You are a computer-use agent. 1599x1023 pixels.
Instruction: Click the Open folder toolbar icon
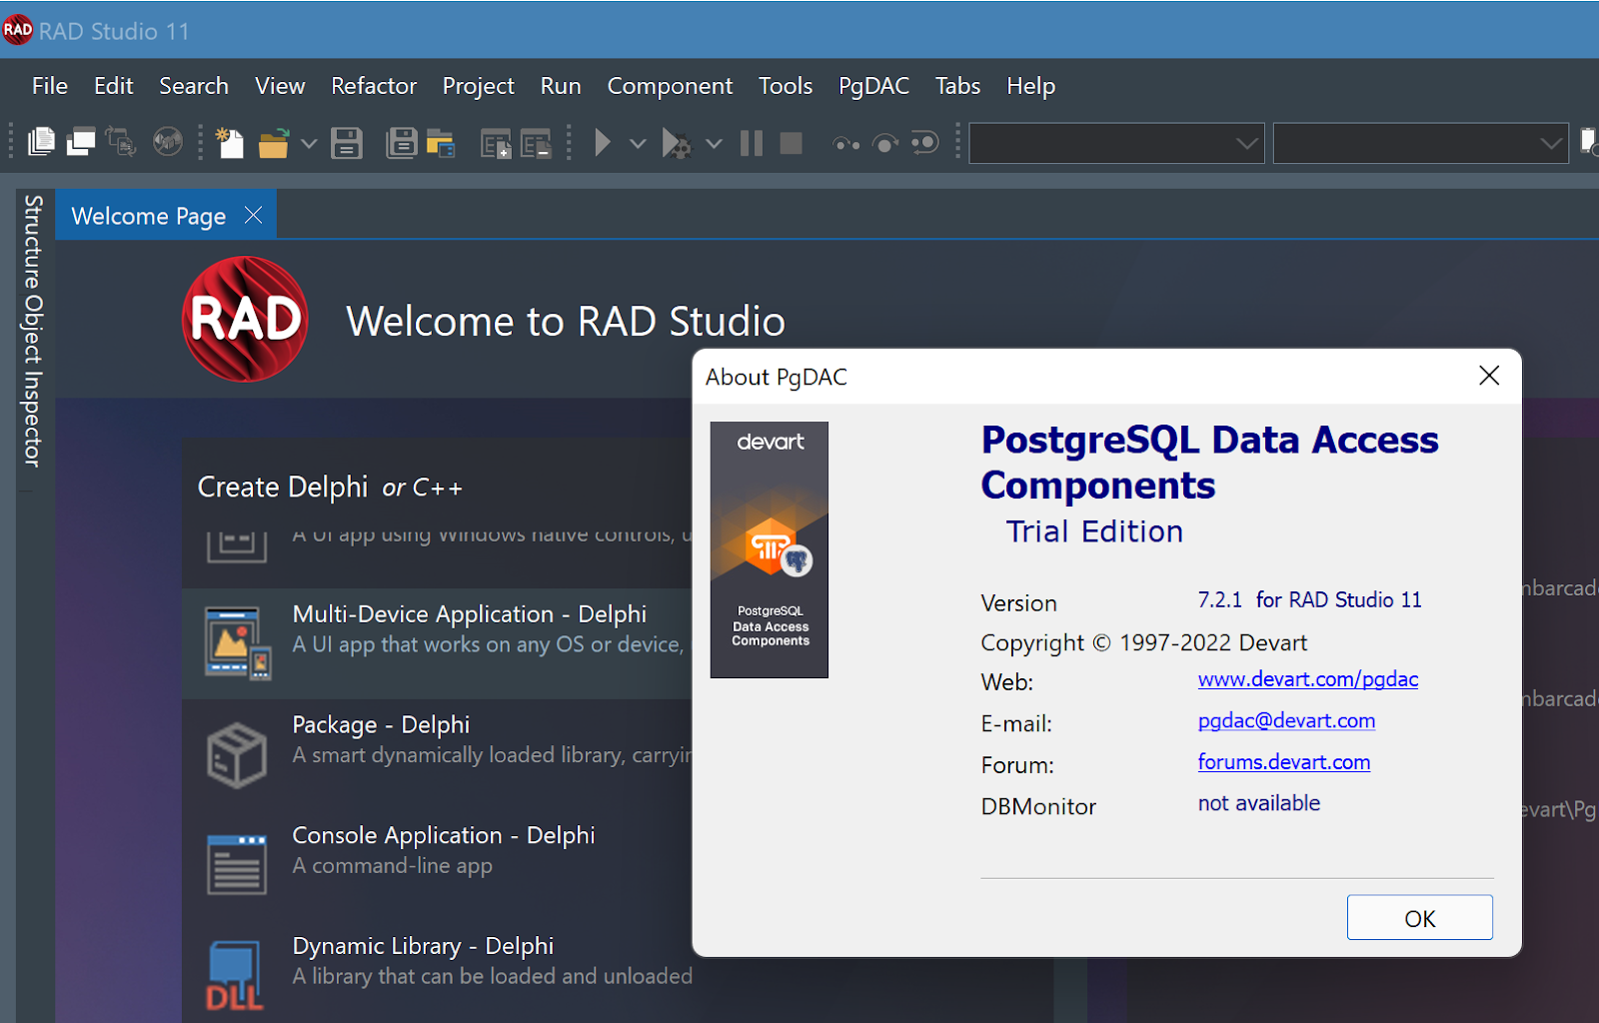pos(273,144)
